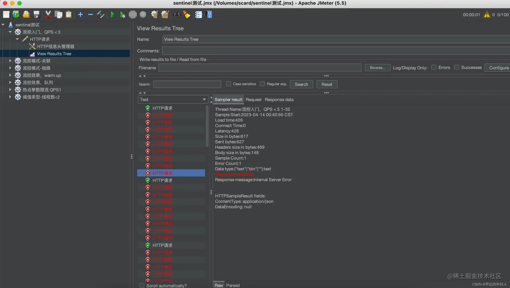This screenshot has height=288, width=510.
Task: Click the yellow warning log icon
Action: coord(487,15)
